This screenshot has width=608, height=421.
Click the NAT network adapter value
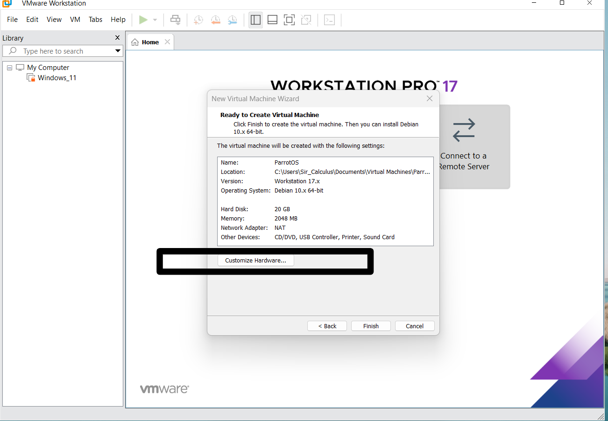(280, 228)
